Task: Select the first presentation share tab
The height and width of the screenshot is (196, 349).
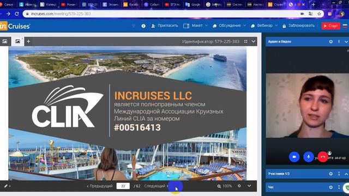Action: (5, 41)
